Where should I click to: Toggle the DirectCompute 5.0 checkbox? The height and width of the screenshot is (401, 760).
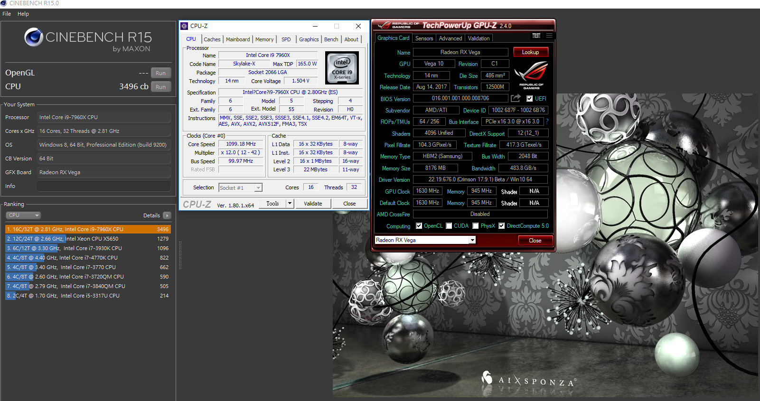click(502, 226)
